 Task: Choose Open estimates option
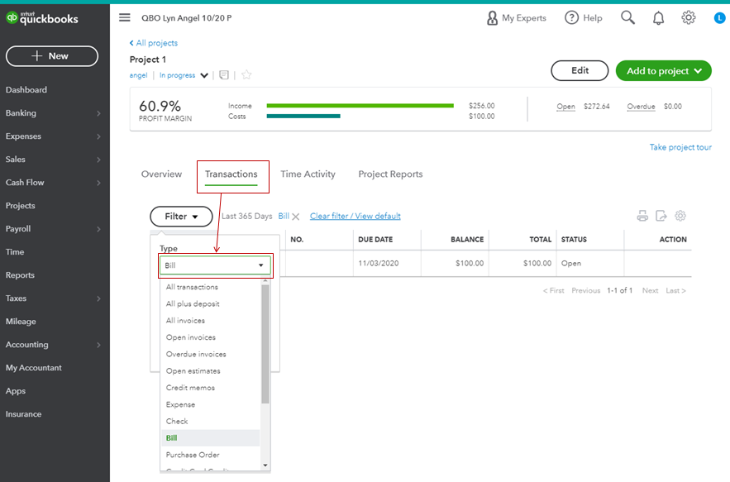(x=211, y=370)
